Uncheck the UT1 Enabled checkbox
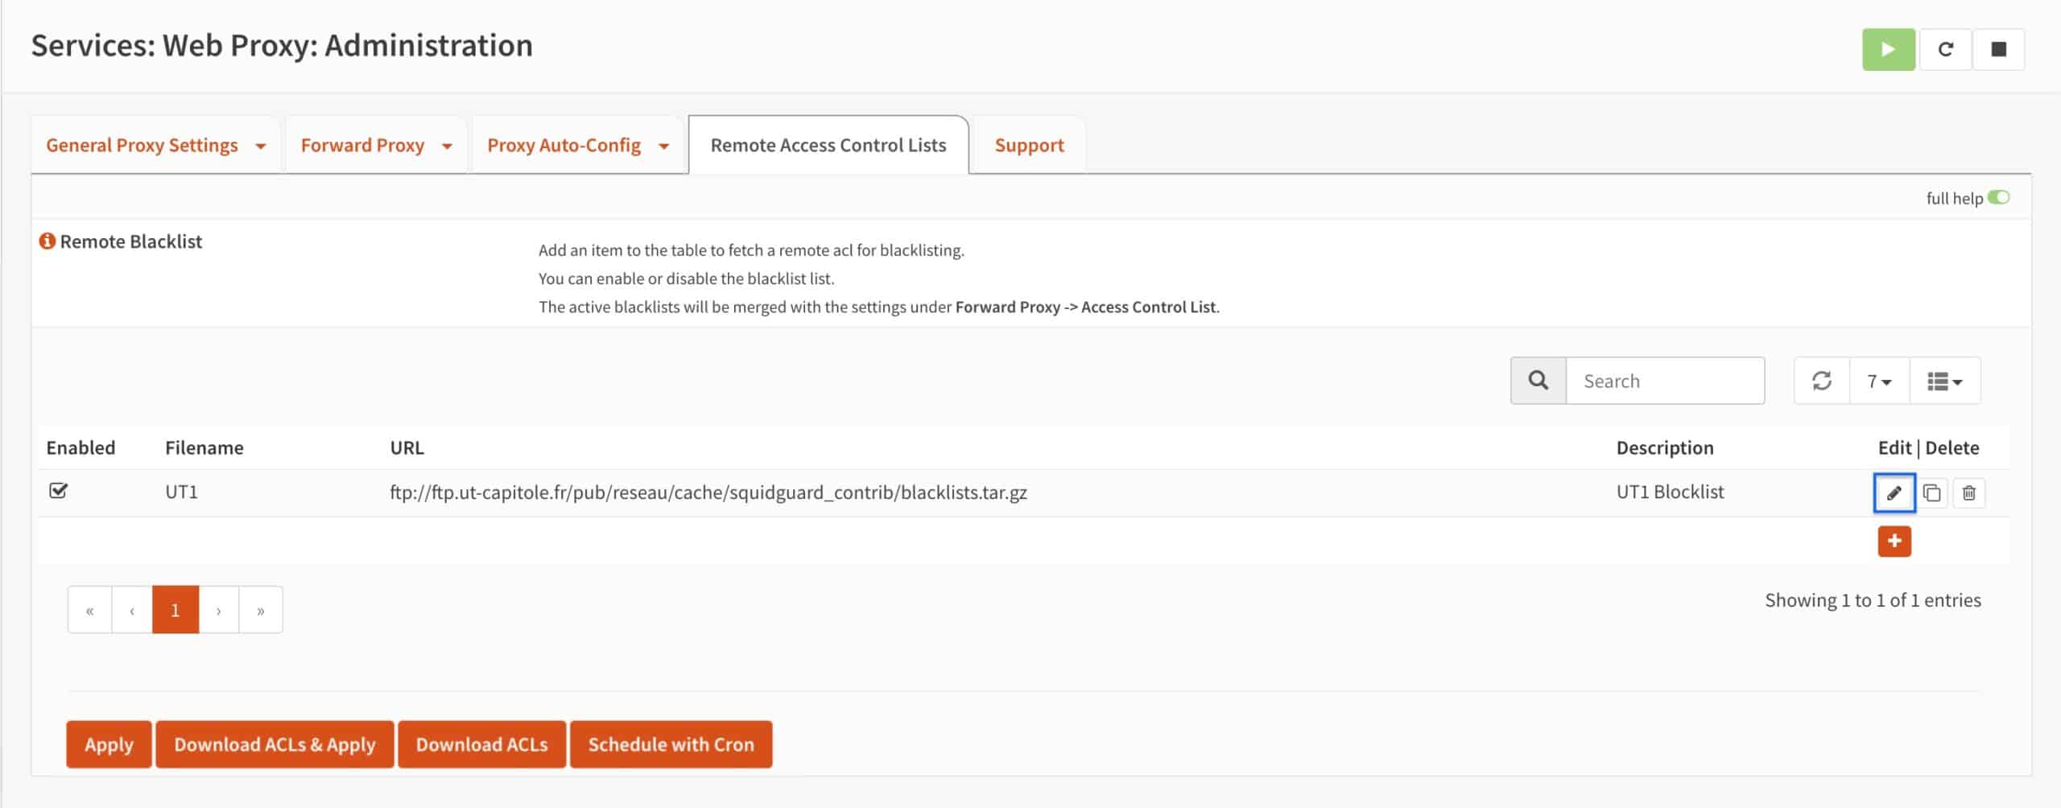 point(58,490)
